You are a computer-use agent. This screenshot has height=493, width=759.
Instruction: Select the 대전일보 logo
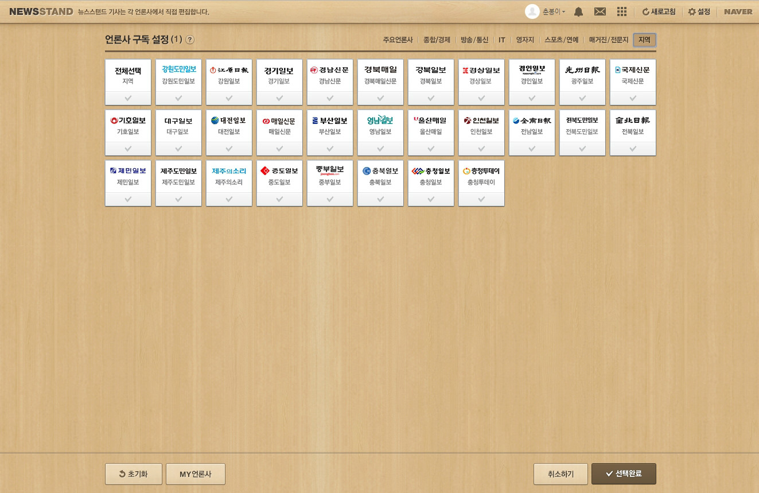coord(229,121)
